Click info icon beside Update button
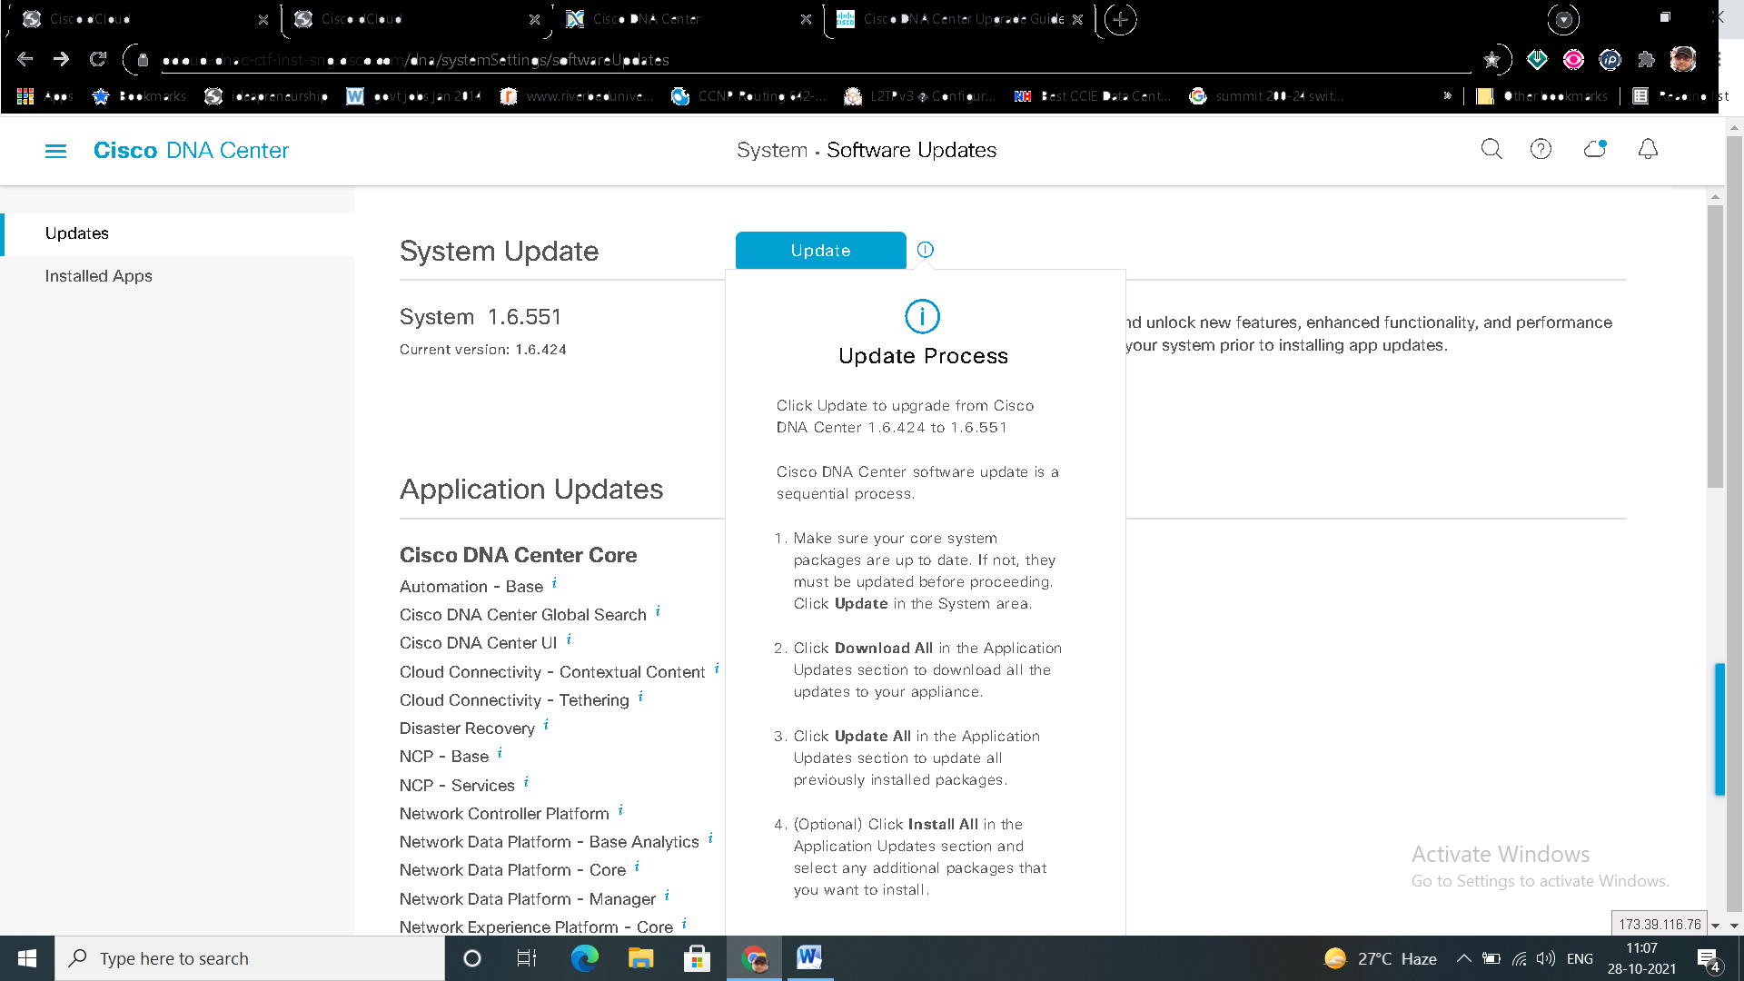The height and width of the screenshot is (981, 1744). (925, 250)
